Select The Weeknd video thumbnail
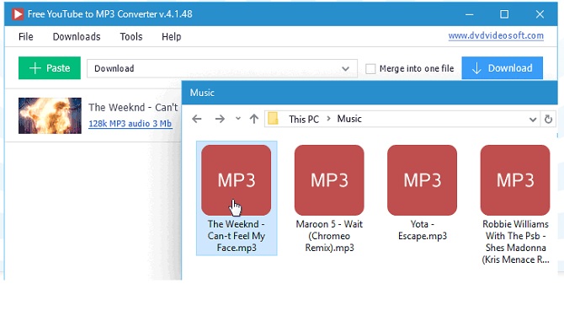564x310 pixels. (50, 115)
